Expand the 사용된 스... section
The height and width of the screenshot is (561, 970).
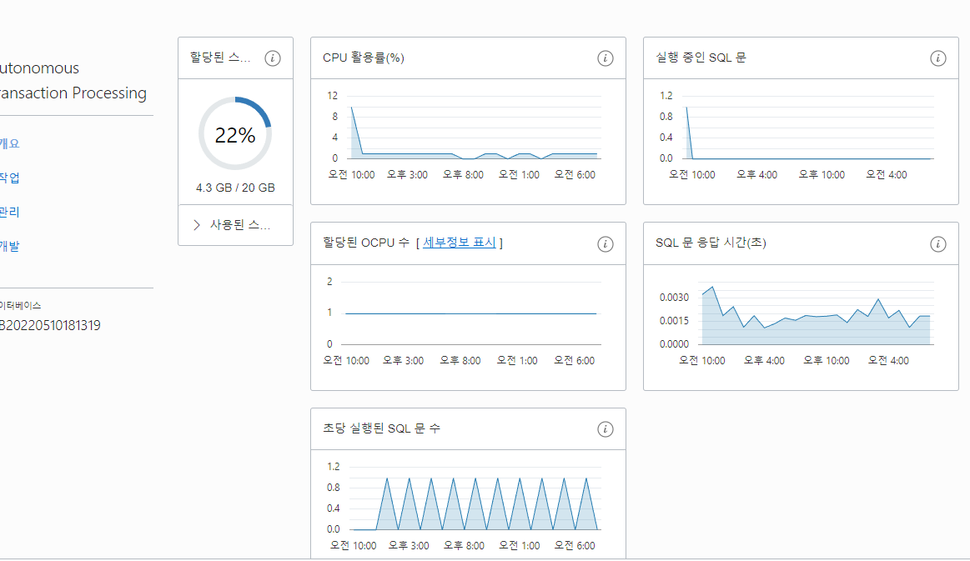tap(235, 225)
